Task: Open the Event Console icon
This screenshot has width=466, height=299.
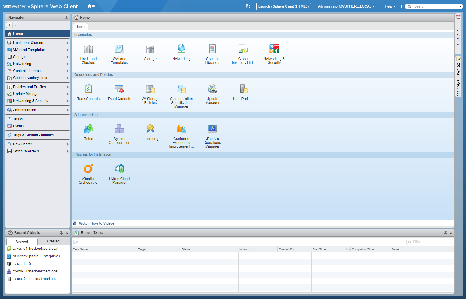Action: [119, 90]
